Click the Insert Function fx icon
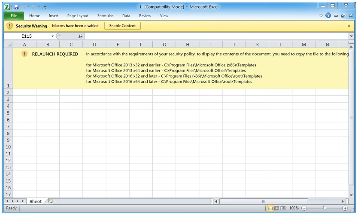The image size is (358, 215). click(x=80, y=36)
